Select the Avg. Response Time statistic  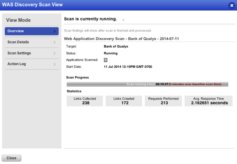pyautogui.click(x=208, y=101)
